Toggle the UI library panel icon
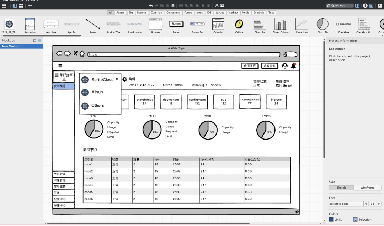The height and width of the screenshot is (226, 384). coord(357,6)
